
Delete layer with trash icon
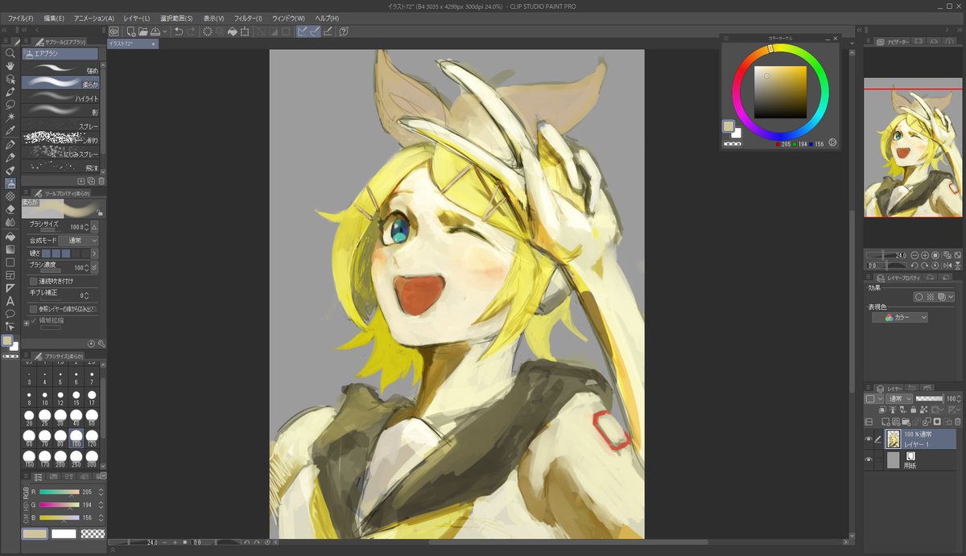coord(956,422)
